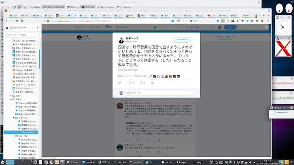The image size is (294, 165).
Task: Go back using Firefox back arrow
Action: click(7, 21)
